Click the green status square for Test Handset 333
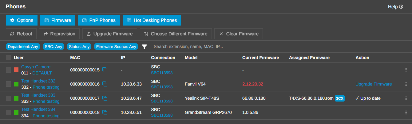The image size is (412, 124). (x=16, y=98)
